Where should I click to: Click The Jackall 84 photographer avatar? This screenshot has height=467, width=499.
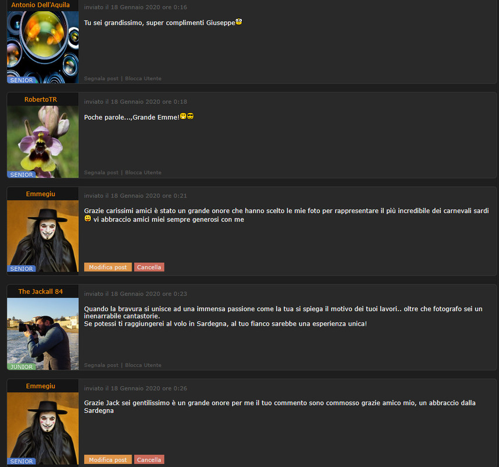click(43, 334)
